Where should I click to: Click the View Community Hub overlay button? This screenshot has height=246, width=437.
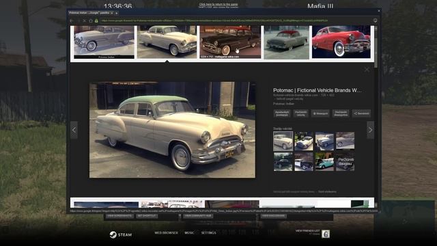(x=197, y=216)
